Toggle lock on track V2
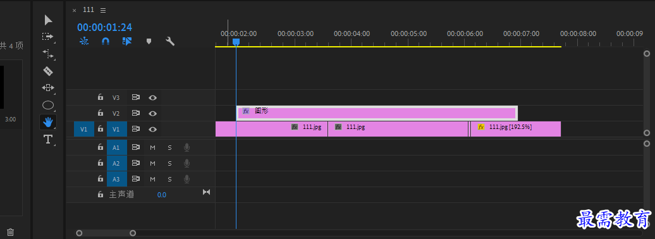Image resolution: width=655 pixels, height=239 pixels. click(101, 113)
